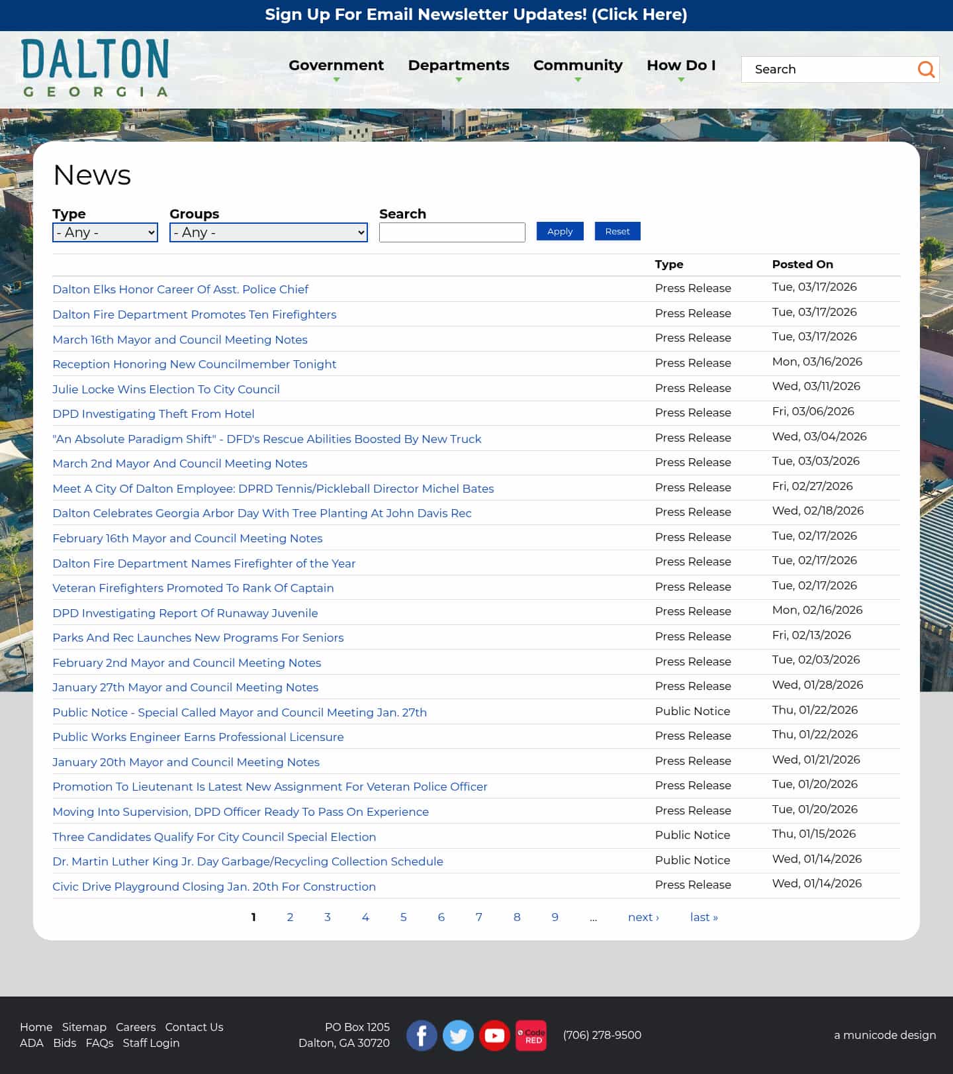Open the Facebook icon in footer
This screenshot has height=1074, width=953.
click(422, 1035)
